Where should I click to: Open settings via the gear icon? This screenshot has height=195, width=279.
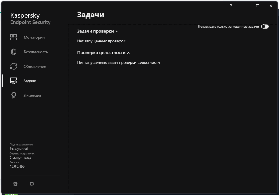click(15, 184)
